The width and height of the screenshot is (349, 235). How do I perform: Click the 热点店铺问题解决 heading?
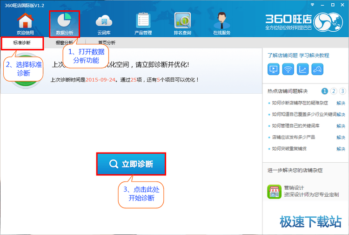coord(288,91)
